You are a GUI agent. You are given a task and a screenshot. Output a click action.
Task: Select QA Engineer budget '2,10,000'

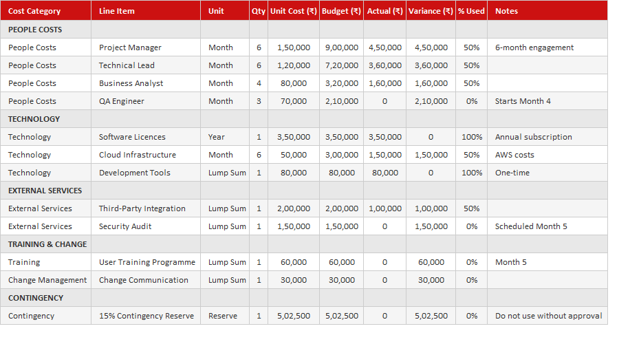pos(342,101)
